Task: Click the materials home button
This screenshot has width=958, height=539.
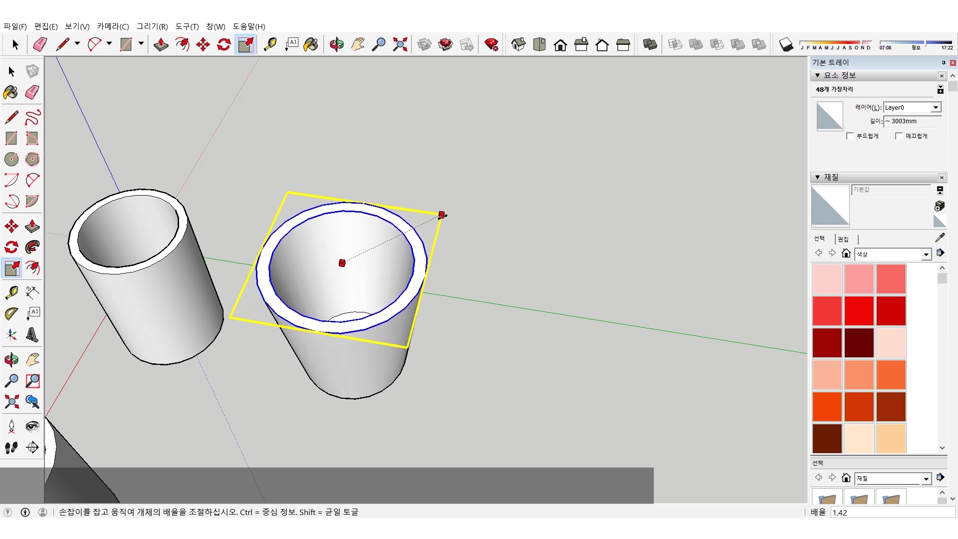Action: pos(846,253)
